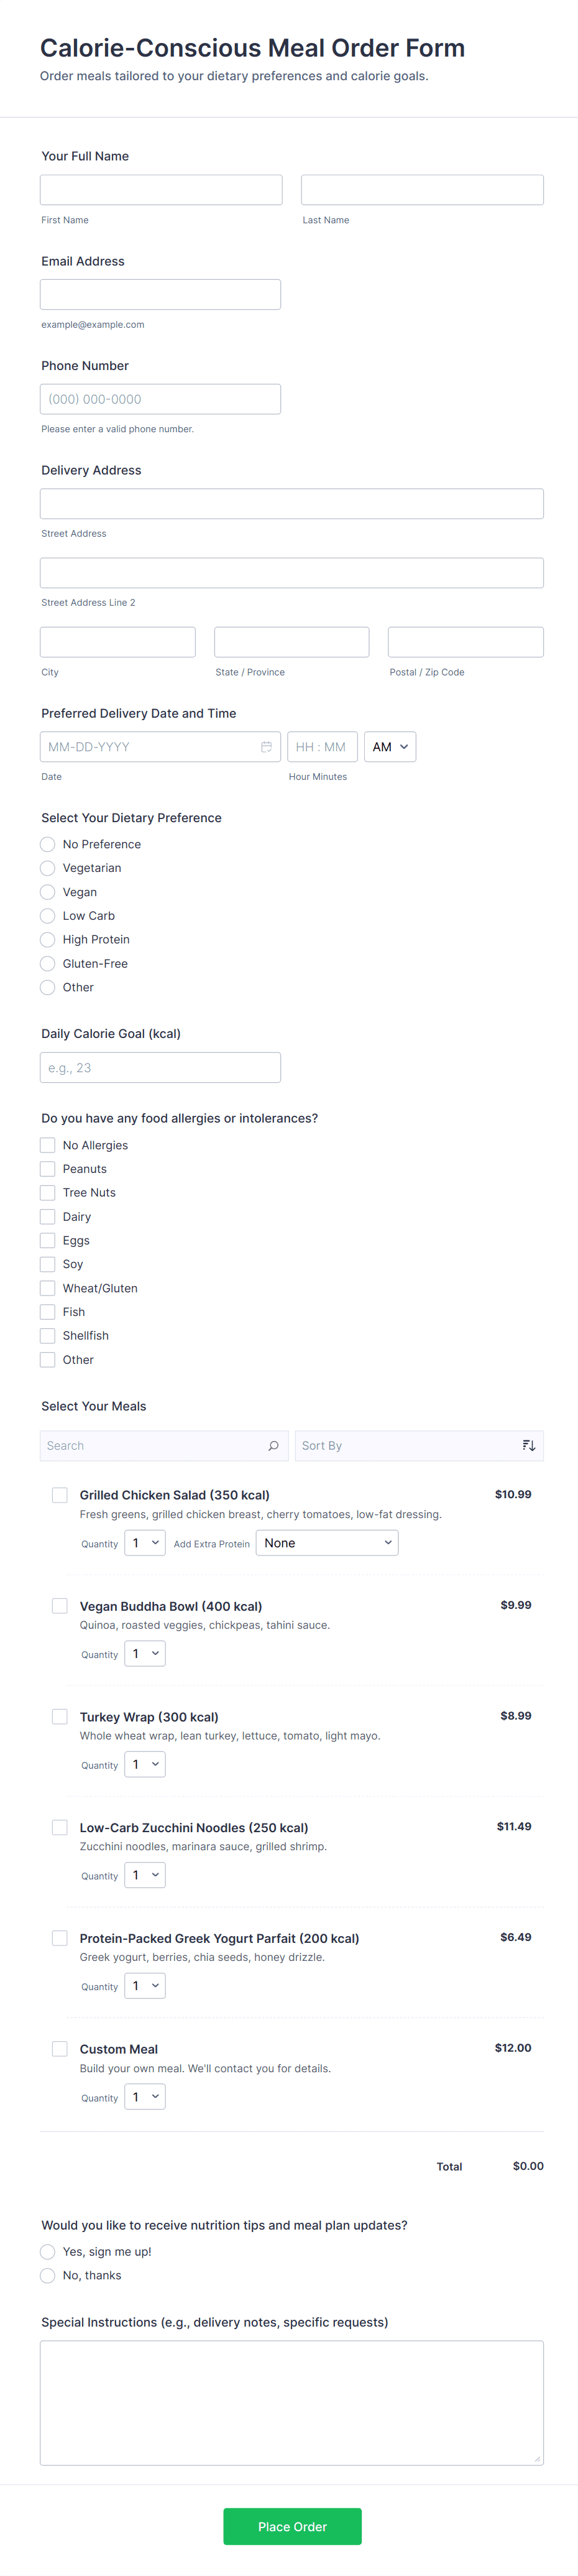578x2576 pixels.
Task: Select the Vegetarian dietary preference
Action: [48, 868]
